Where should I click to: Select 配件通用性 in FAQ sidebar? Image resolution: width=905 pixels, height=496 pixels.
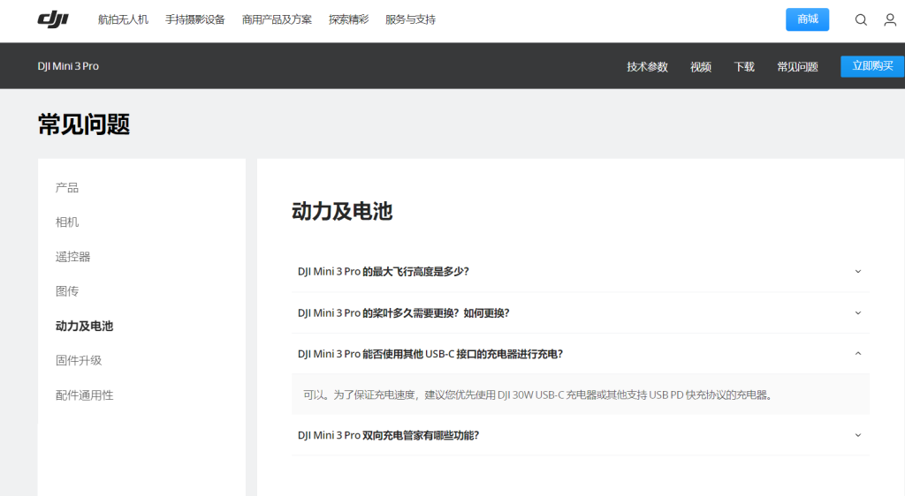(x=84, y=395)
